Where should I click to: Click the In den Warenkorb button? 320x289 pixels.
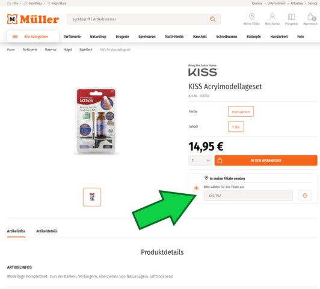(266, 161)
